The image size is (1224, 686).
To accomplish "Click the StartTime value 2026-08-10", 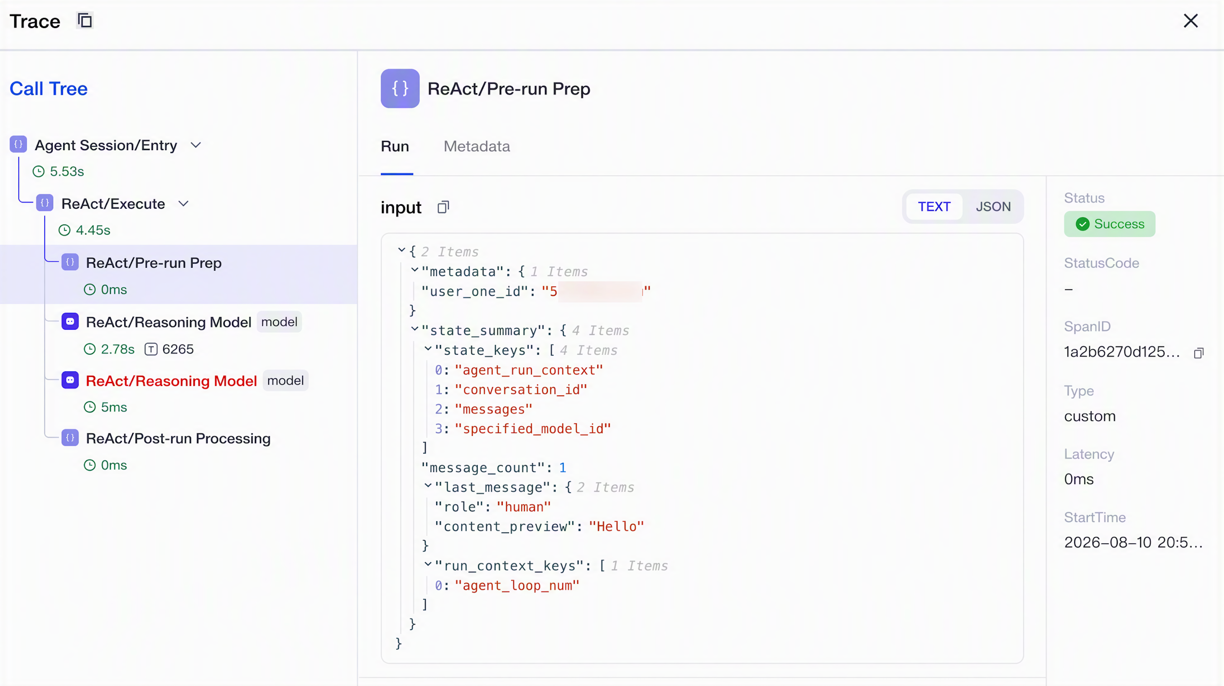I will pos(1133,542).
